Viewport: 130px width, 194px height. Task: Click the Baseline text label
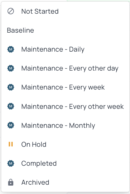coord(20,30)
